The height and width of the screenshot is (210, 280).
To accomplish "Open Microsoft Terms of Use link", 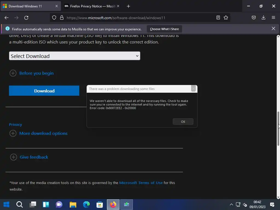I will point(141,183).
